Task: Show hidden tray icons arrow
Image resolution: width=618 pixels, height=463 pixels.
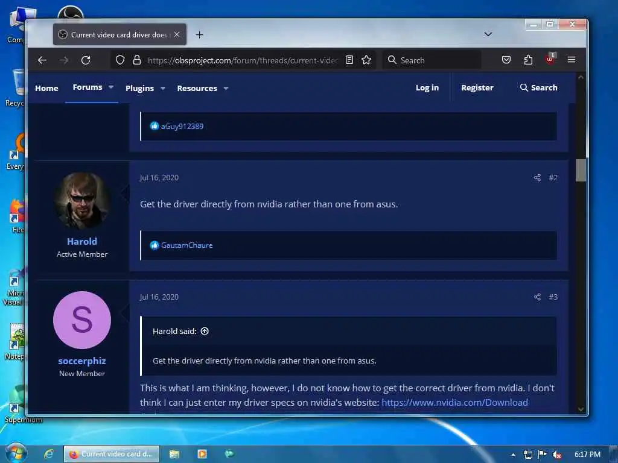Action: click(x=513, y=455)
